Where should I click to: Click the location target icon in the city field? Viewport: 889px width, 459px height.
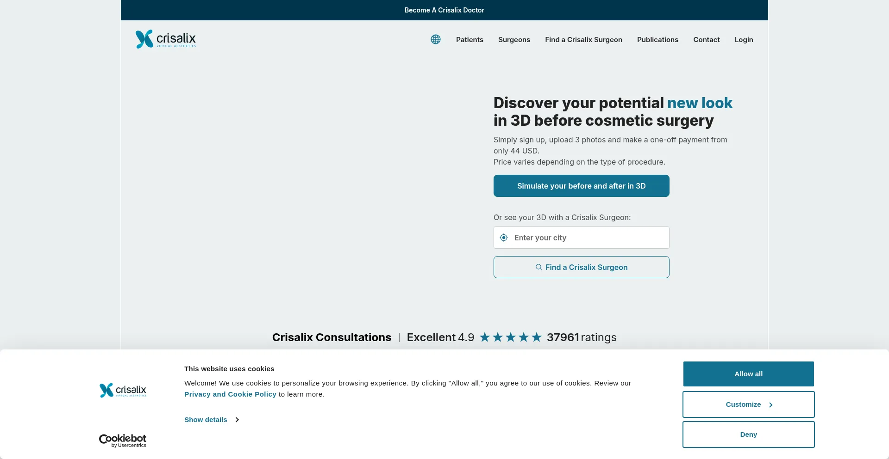(x=504, y=238)
